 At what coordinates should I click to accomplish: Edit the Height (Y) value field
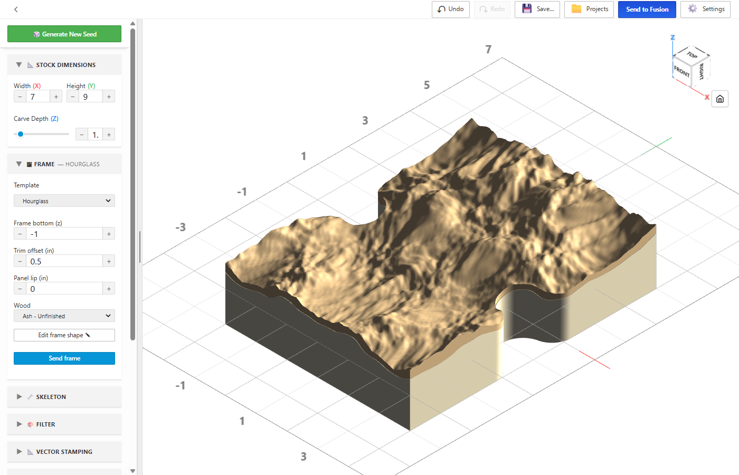click(91, 97)
